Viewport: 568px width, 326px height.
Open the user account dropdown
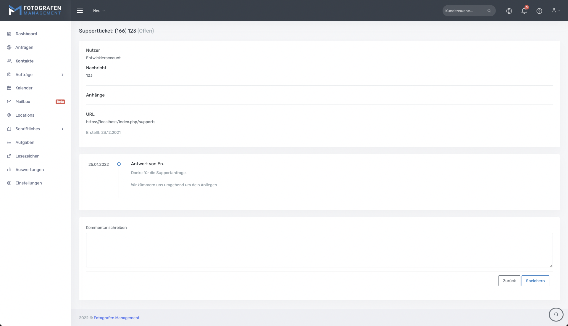[x=555, y=10]
